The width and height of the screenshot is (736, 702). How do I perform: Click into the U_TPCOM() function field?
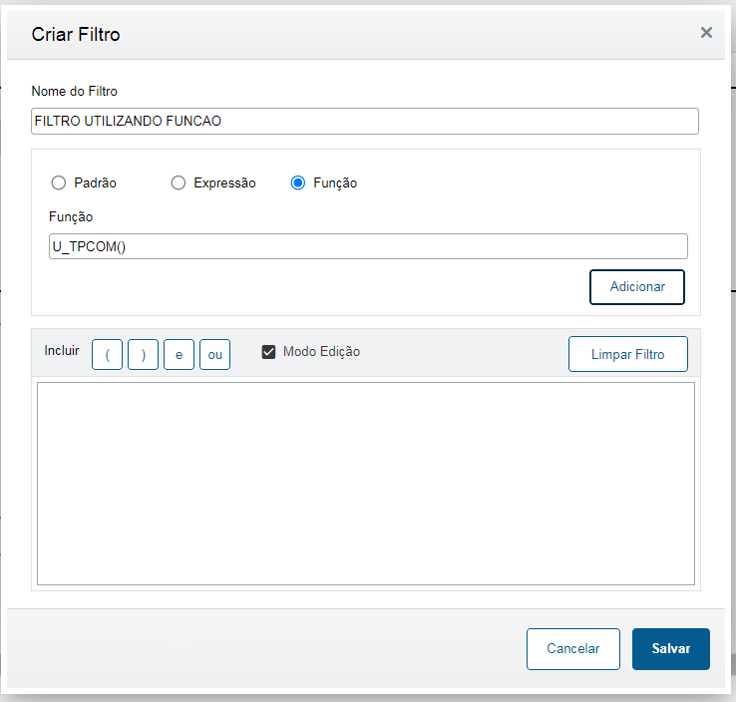pyautogui.click(x=368, y=246)
